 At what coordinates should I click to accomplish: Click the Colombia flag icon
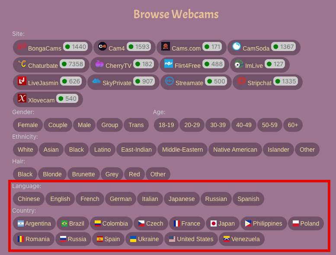[98, 223]
